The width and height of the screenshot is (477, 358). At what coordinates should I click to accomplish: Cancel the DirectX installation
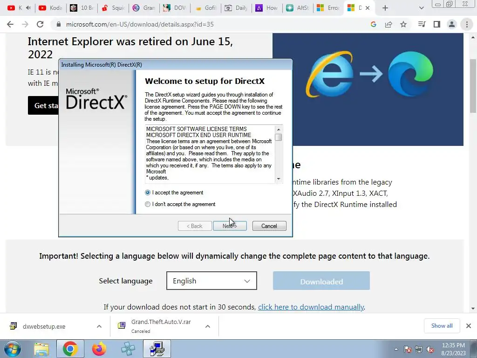(x=269, y=226)
